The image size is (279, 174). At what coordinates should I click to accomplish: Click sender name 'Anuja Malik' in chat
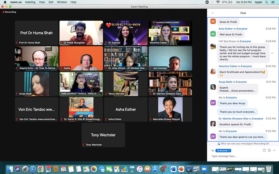225,82
